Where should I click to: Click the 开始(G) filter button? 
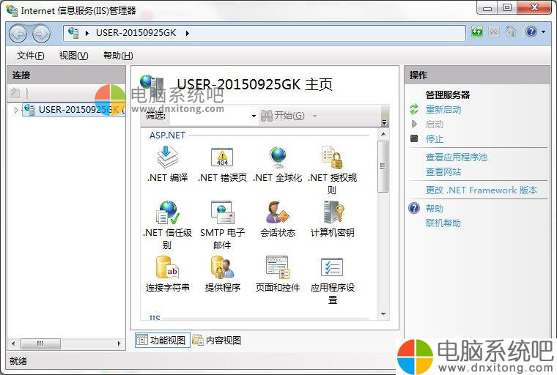[283, 116]
